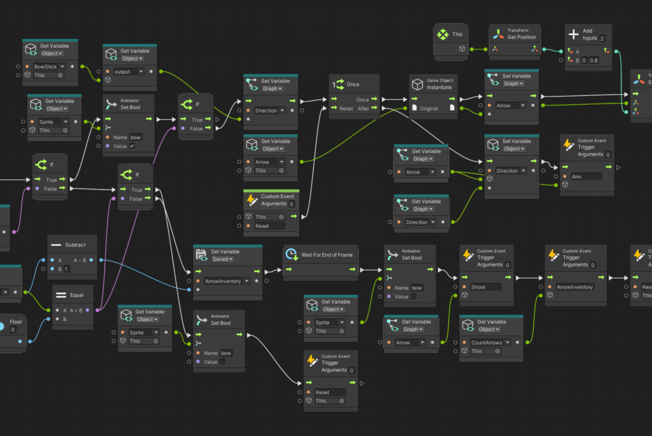Image resolution: width=652 pixels, height=436 pixels.
Task: Click icon of Set Variable Graph Direction node
Action: (x=252, y=85)
